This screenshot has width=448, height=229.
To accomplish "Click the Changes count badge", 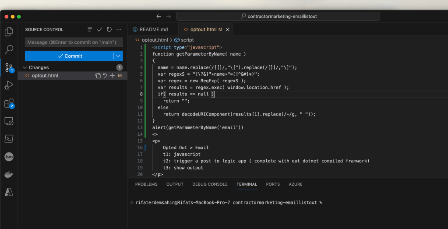I will (120, 68).
